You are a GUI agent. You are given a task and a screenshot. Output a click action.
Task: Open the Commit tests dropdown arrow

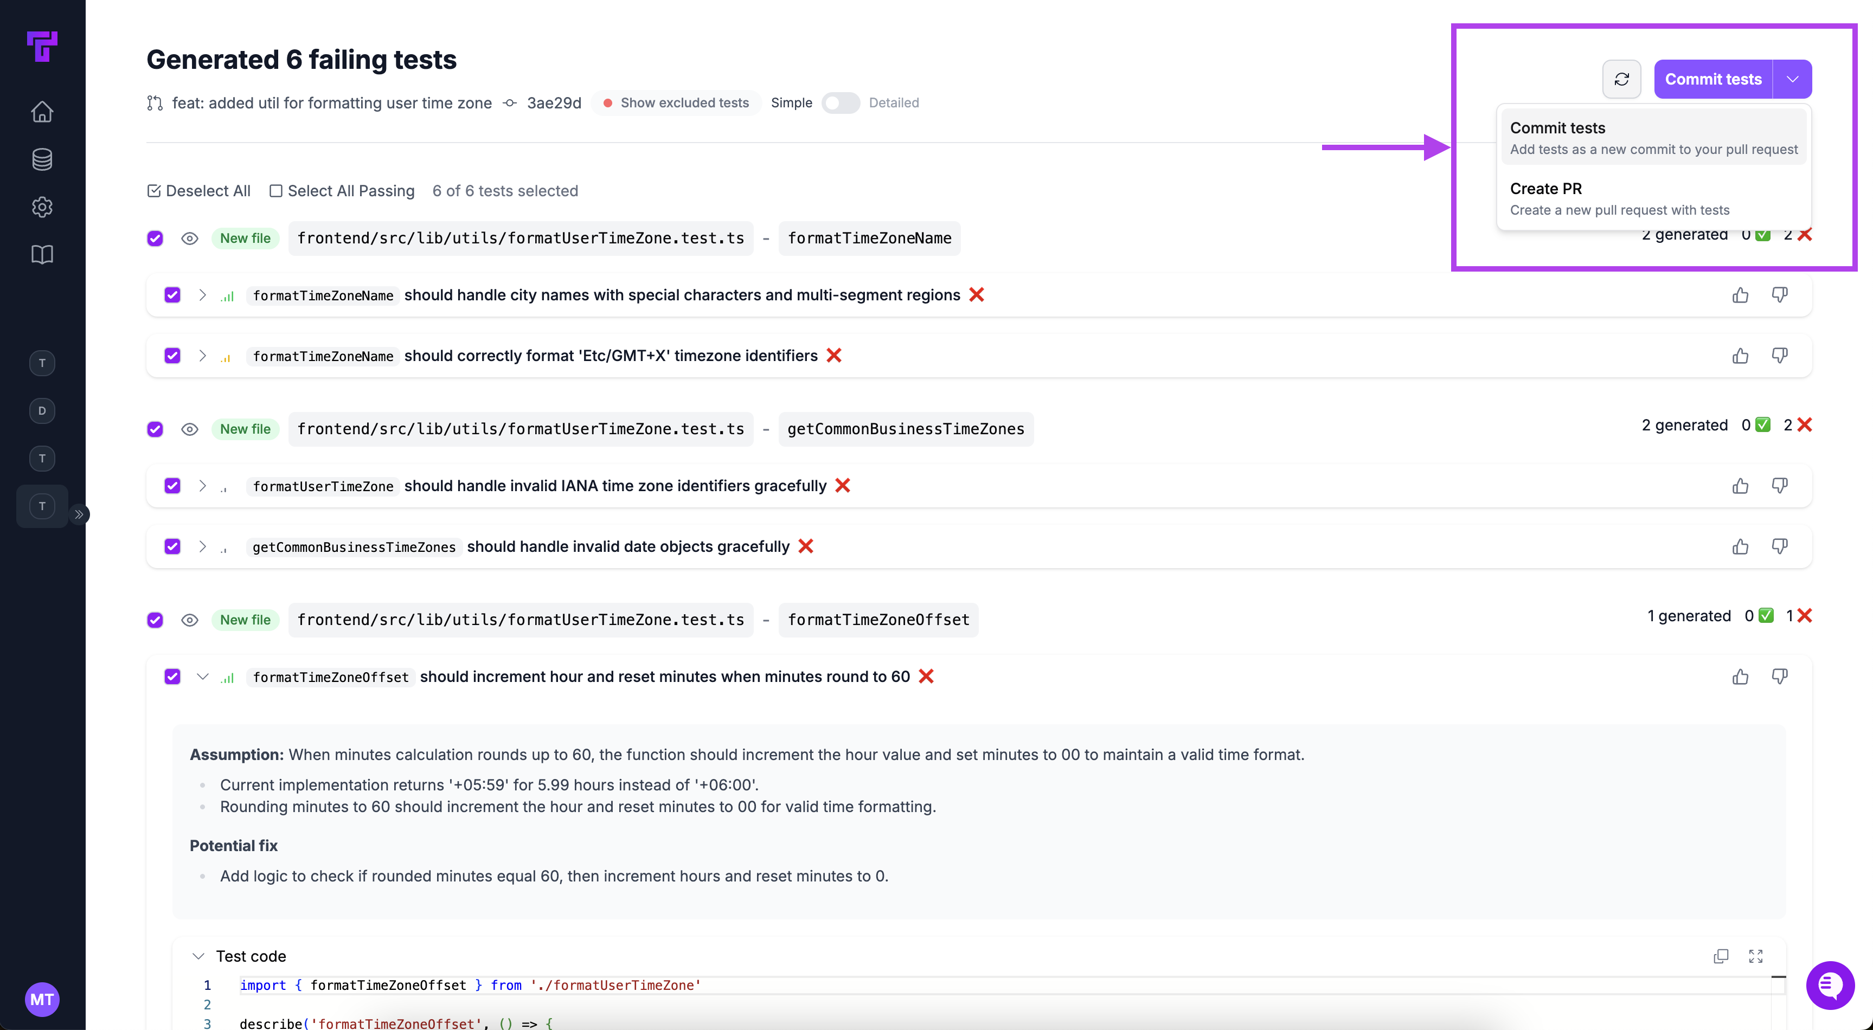coord(1792,79)
